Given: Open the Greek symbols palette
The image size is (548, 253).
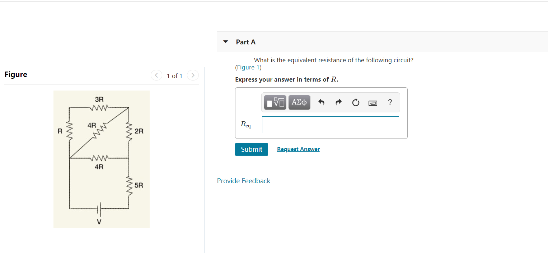Looking at the screenshot, I should point(299,102).
